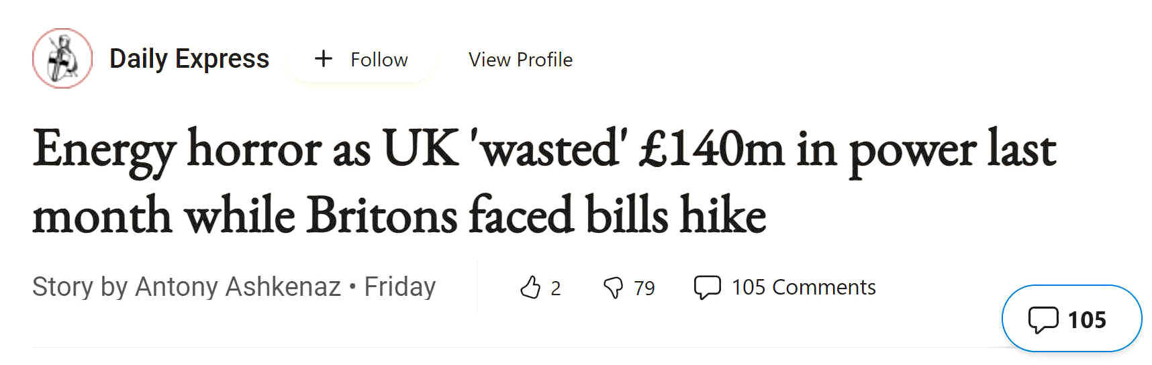The height and width of the screenshot is (365, 1152).
Task: Click the '£140m' figure in the headline
Action: point(711,148)
